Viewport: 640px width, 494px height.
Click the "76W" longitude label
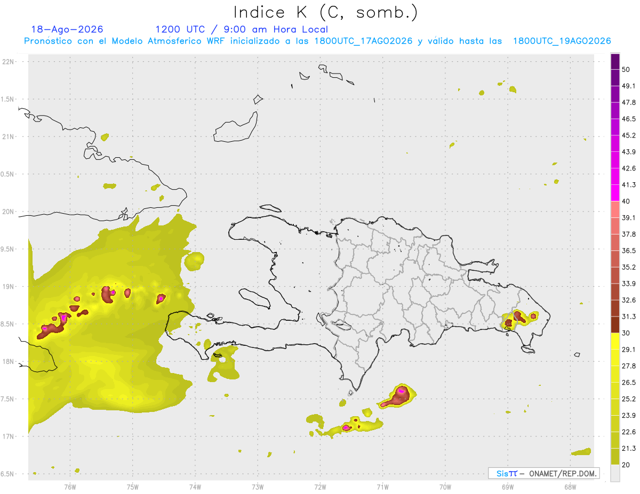(70, 487)
